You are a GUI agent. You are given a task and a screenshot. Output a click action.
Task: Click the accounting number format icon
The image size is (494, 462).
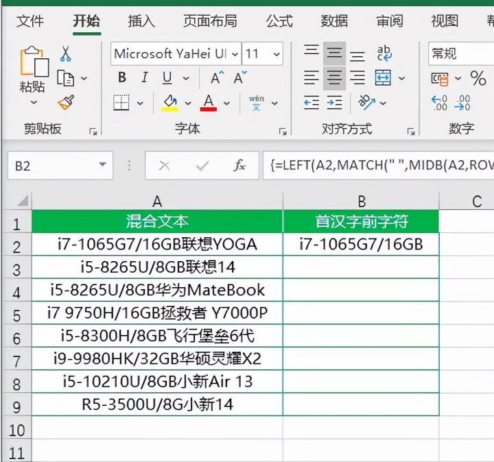440,78
